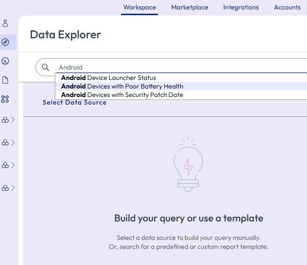The height and width of the screenshot is (265, 307).
Task: Open the reports document sidebar icon
Action: tap(5, 80)
